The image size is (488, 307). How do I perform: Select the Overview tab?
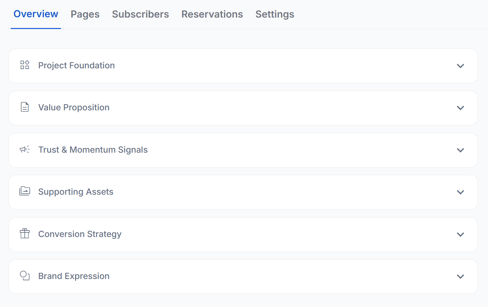[x=36, y=14]
